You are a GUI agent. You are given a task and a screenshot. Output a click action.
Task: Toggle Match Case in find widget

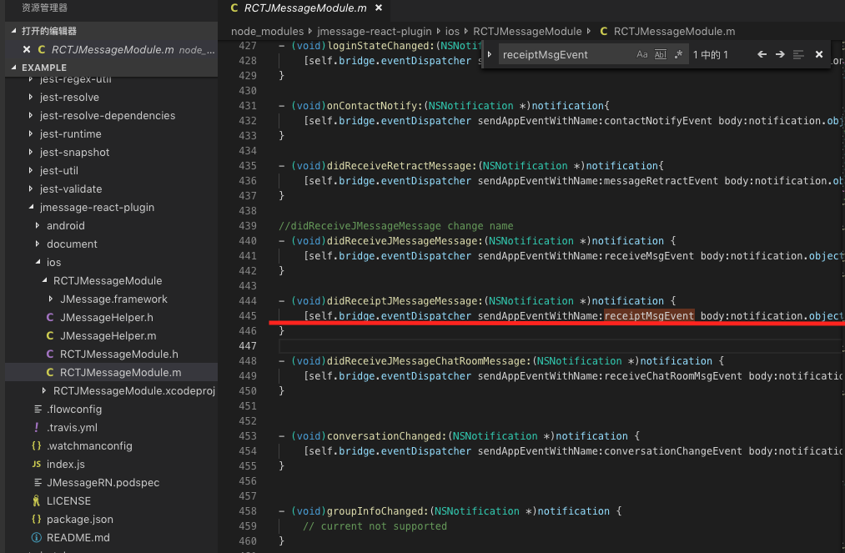641,54
